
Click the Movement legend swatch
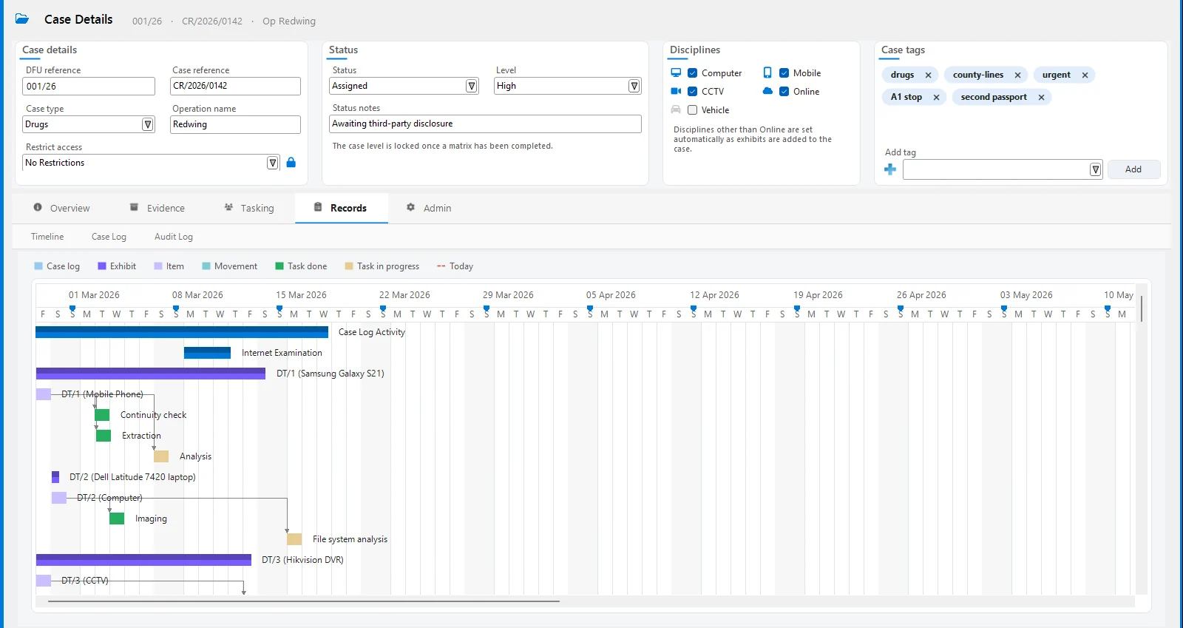pyautogui.click(x=206, y=266)
